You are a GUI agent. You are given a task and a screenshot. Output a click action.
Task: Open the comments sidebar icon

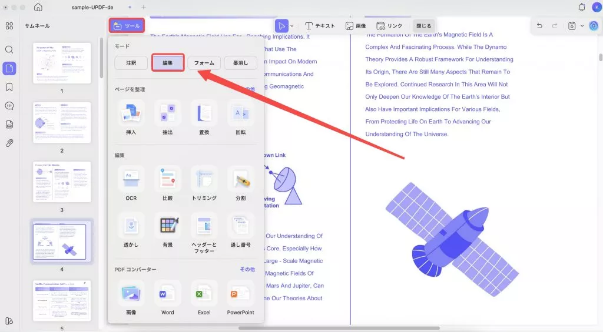click(x=9, y=106)
